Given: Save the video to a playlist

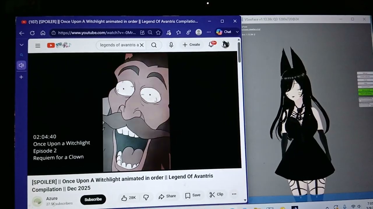Looking at the screenshot, I should 193,195.
